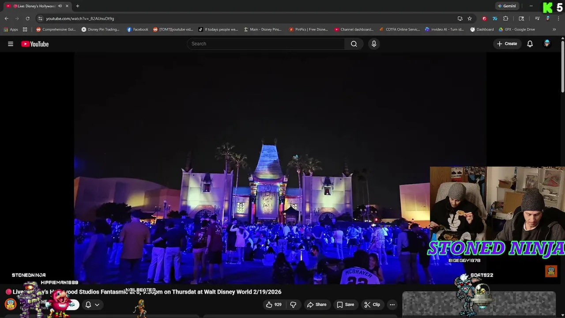
Task: Open the Comprehensive Gol... bookmark
Action: point(56,30)
